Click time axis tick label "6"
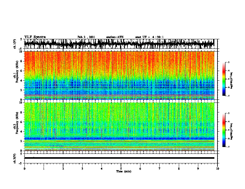 (x=140, y=169)
